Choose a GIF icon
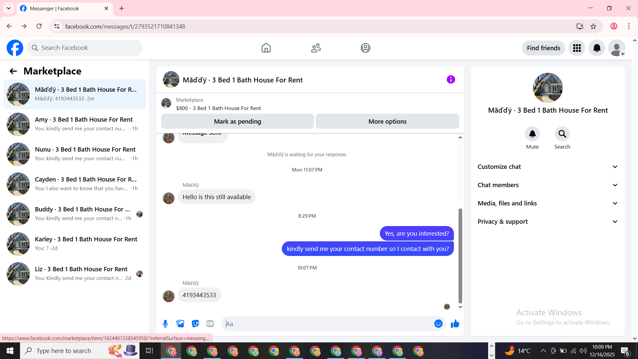This screenshot has height=359, width=638. coord(210,324)
